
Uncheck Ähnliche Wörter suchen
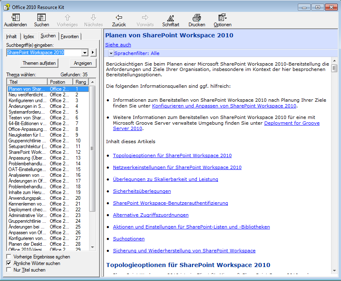[9, 263]
